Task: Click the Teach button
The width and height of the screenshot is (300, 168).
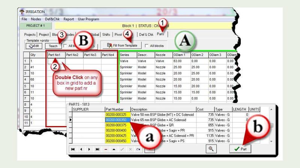Action: (53, 46)
